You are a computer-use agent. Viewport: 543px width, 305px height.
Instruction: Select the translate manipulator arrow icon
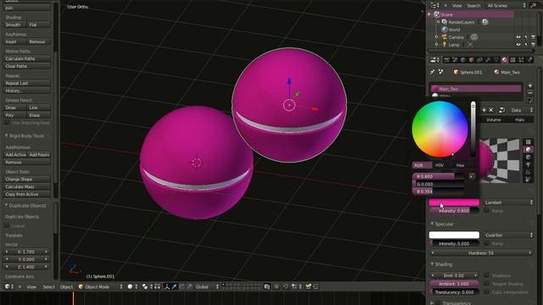coord(175,286)
